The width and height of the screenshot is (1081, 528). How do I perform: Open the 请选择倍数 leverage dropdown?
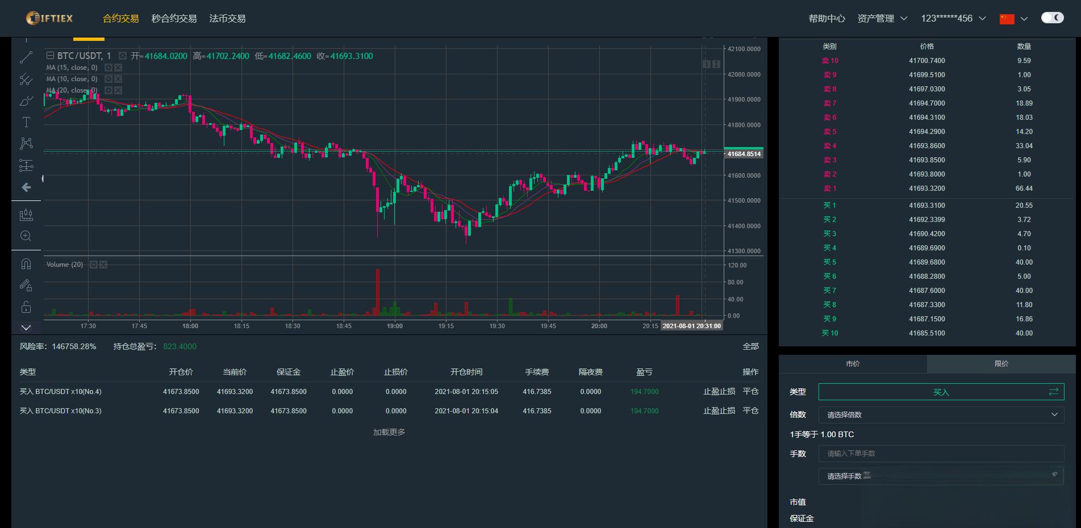coord(941,415)
